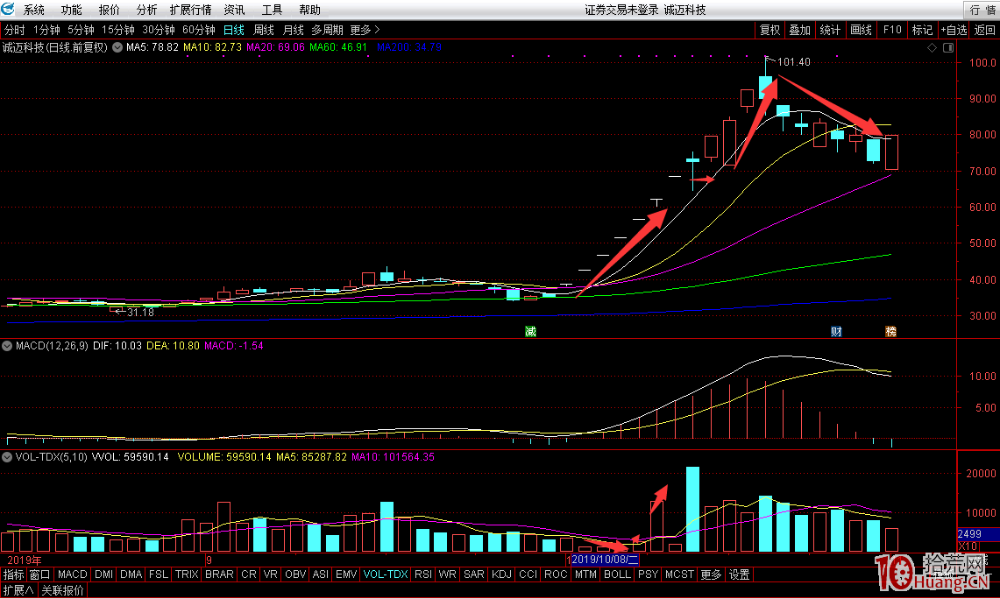Expand the 扩展∧ bottom panel

[18, 591]
